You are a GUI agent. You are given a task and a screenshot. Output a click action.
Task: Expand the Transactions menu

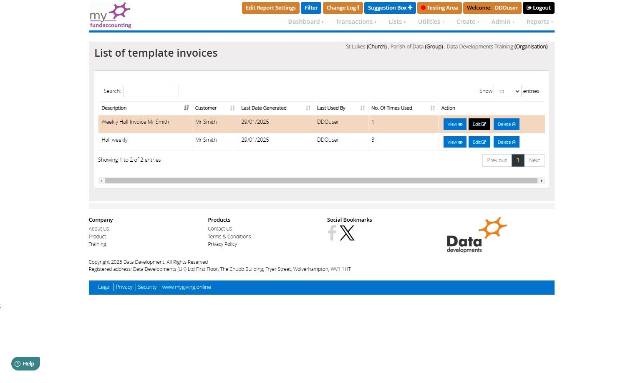356,22
